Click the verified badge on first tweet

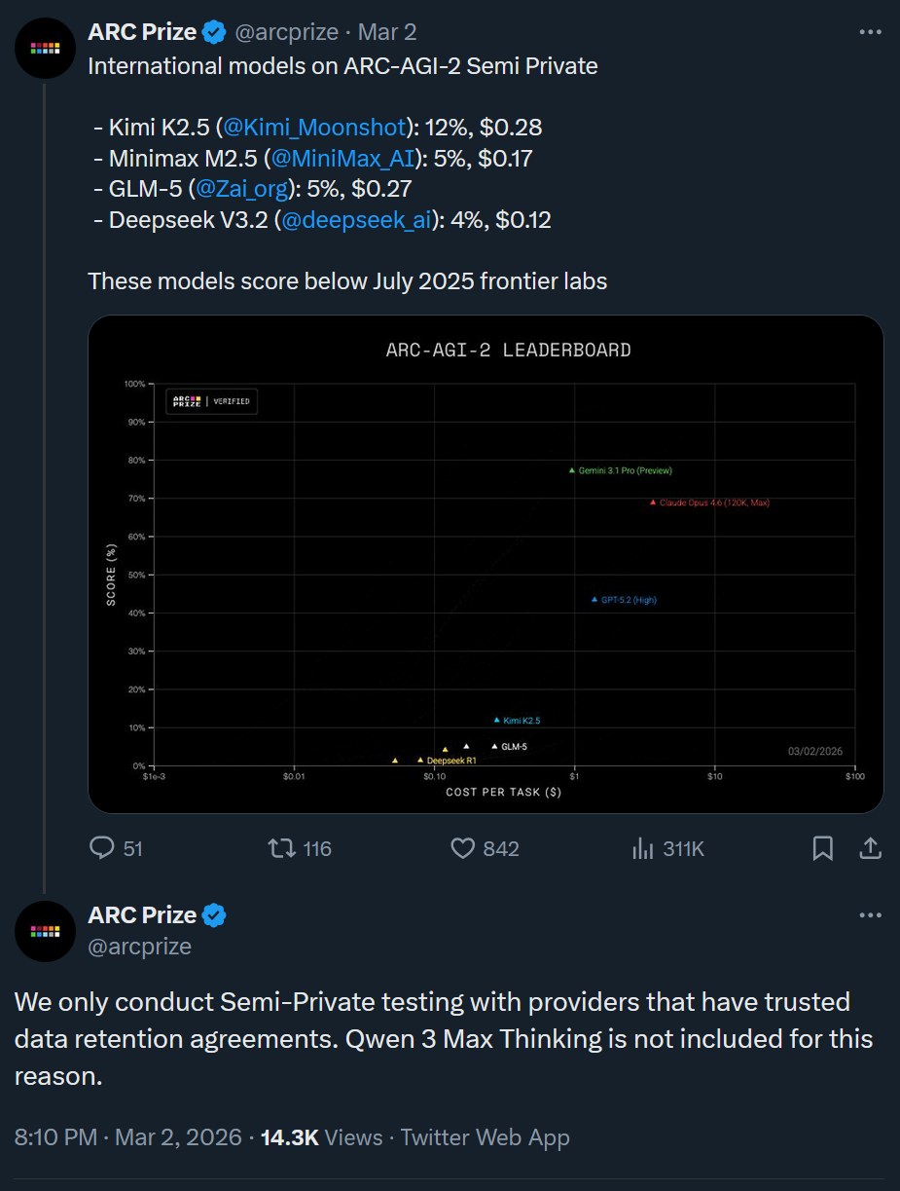[214, 32]
